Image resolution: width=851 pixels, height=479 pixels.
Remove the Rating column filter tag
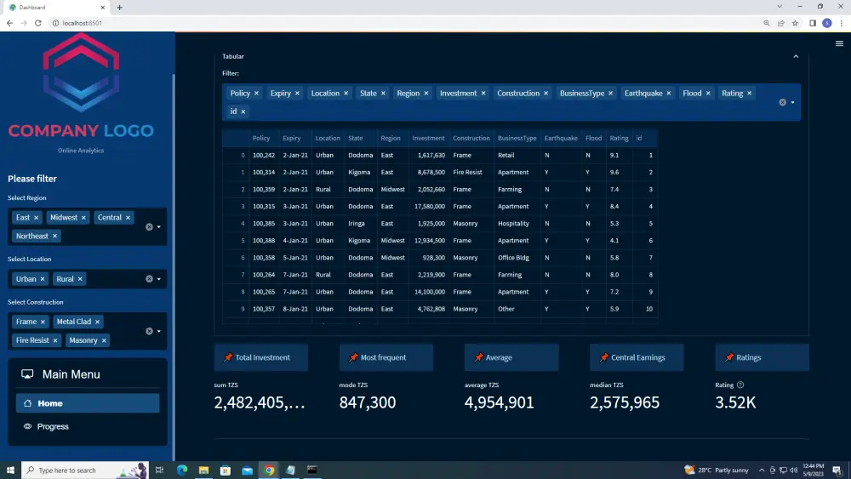[x=750, y=94]
